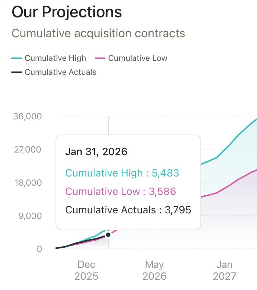Select the black Jan 31 data point marker
This screenshot has width=257, height=290.
108,235
